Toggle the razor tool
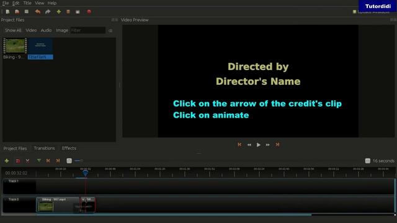 27,160
